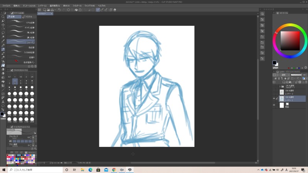Open the 編集 menu
This screenshot has height=173, width=308.
pyautogui.click(x=17, y=6)
